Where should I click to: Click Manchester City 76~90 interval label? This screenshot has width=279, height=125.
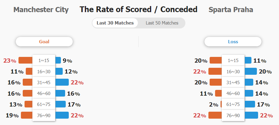44,115
